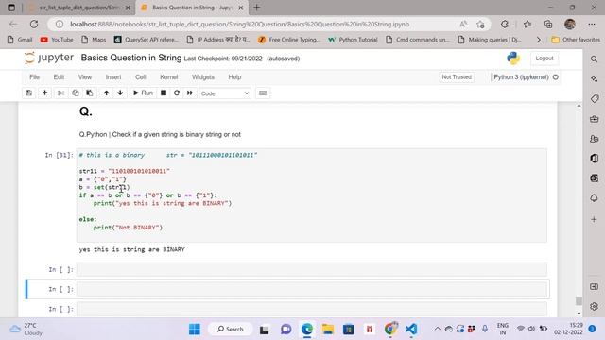605x340 pixels.
Task: Open the Kernel menu
Action: pyautogui.click(x=169, y=77)
